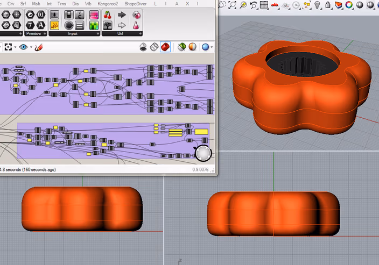Viewport: 379px width, 265px height.
Task: Click the zoom extents icon on canvas toolbar
Action: click(9, 47)
